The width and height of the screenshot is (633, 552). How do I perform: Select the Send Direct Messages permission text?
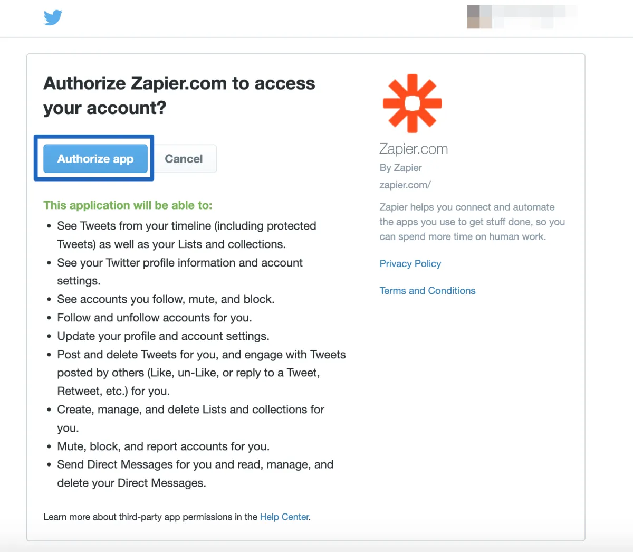[x=195, y=474]
